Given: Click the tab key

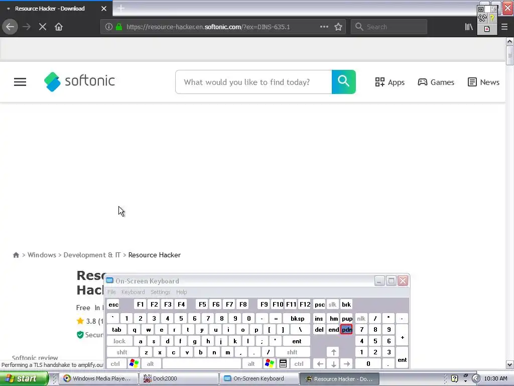Looking at the screenshot, I should pos(116,330).
